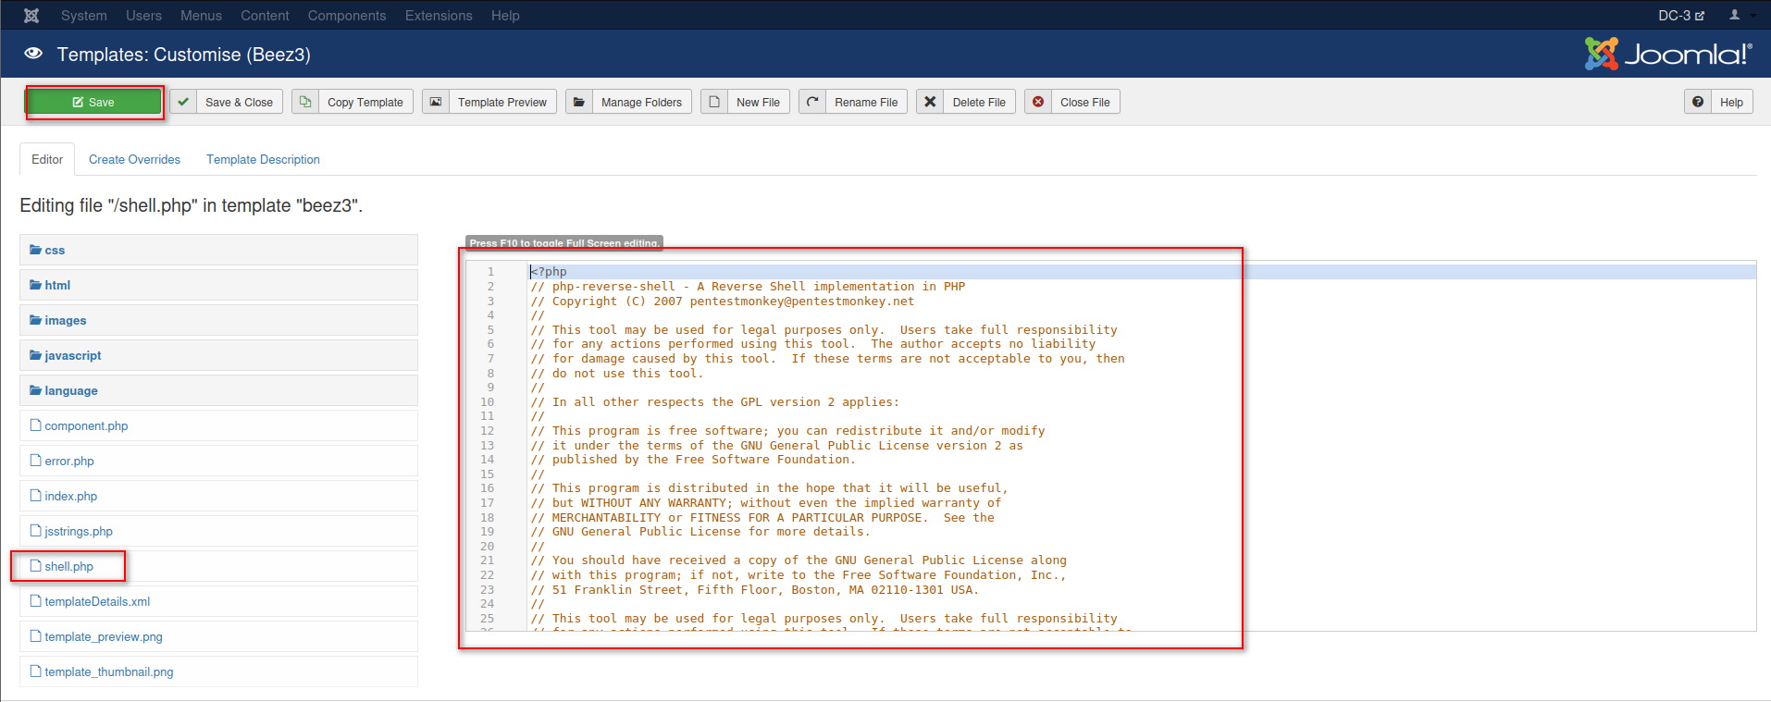Open template_preview.png in the file list
1771x702 pixels.
tap(104, 636)
